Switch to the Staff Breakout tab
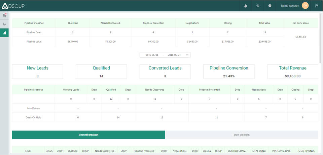Screen dimensions: 323x155 click(x=242, y=135)
